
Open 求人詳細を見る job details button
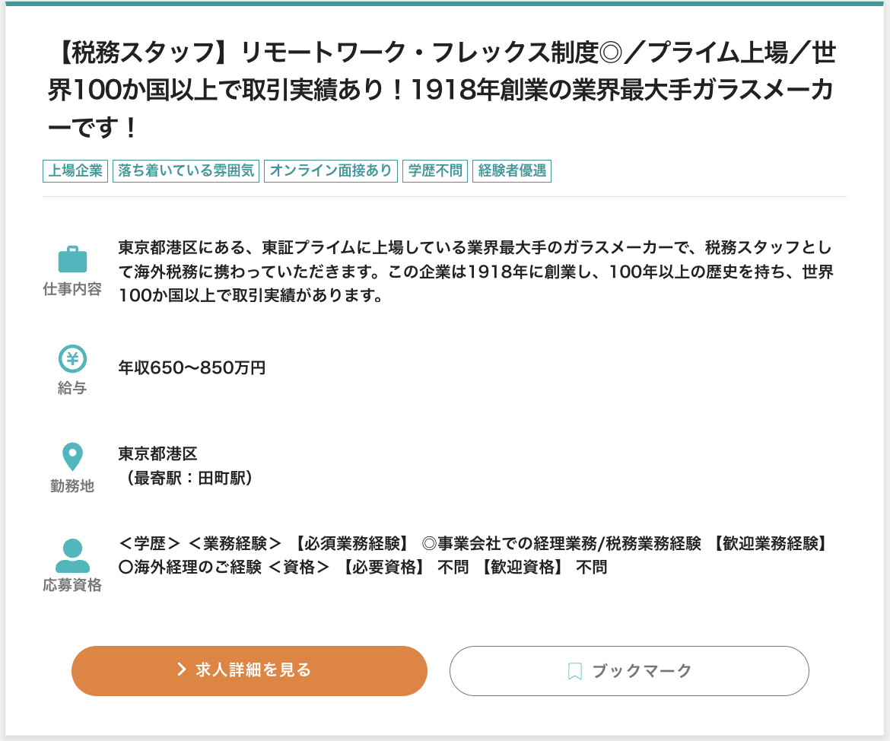pos(250,670)
